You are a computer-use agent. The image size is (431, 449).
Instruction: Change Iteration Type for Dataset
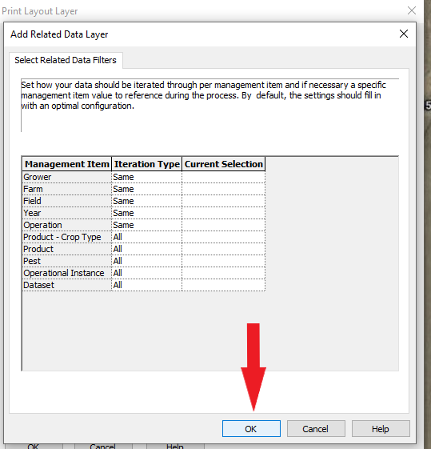click(x=146, y=285)
